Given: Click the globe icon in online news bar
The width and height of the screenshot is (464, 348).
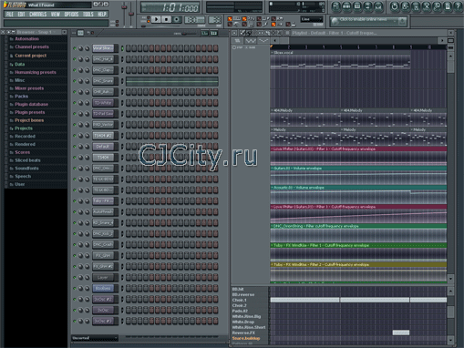Looking at the screenshot, I should click(335, 22).
